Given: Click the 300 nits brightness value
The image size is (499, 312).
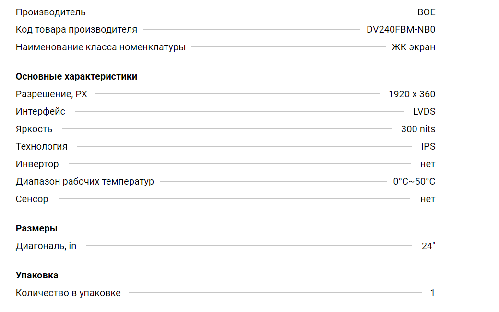Looking at the screenshot, I should tap(418, 129).
